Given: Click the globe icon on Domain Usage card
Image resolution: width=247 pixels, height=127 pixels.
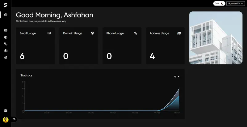Looking at the screenshot, I should pyautogui.click(x=92, y=33).
